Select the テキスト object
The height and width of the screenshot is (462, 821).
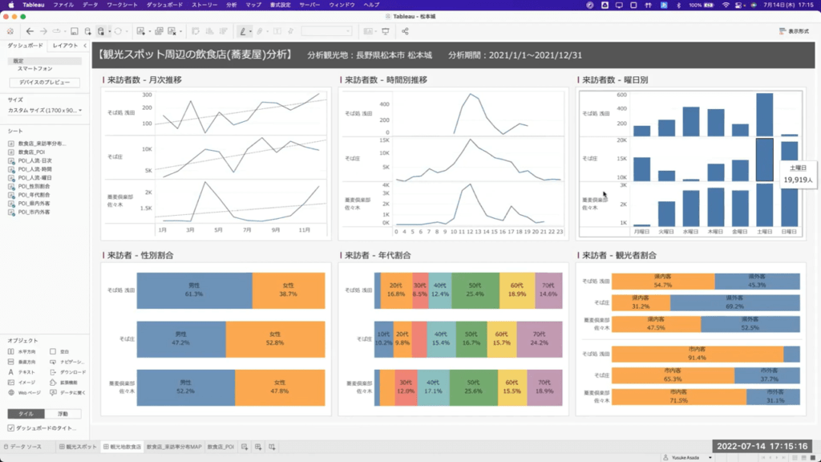point(22,371)
